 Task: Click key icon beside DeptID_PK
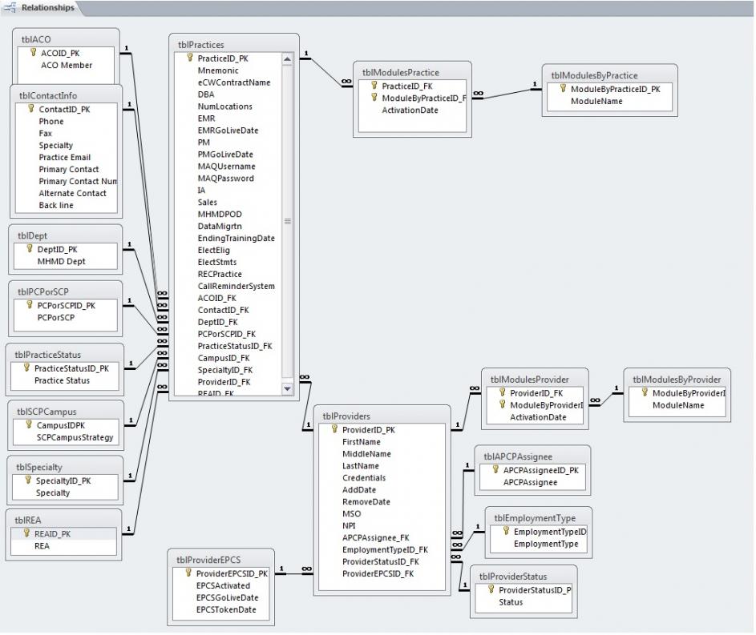click(x=30, y=248)
